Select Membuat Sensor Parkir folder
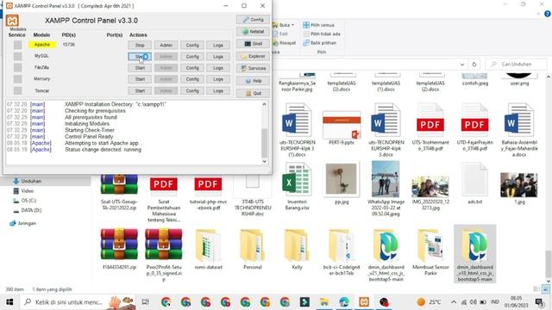This screenshot has width=552, height=310. pyautogui.click(x=430, y=252)
